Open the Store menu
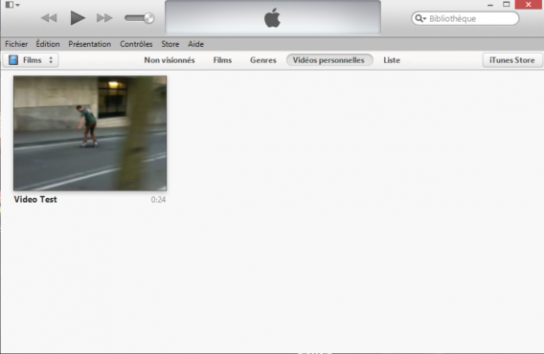This screenshot has width=544, height=354. coord(170,44)
